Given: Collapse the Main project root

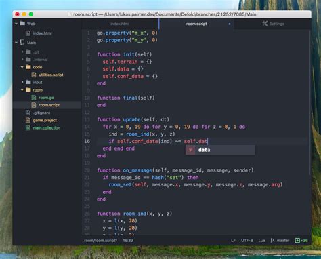Looking at the screenshot, I should coord(16,43).
